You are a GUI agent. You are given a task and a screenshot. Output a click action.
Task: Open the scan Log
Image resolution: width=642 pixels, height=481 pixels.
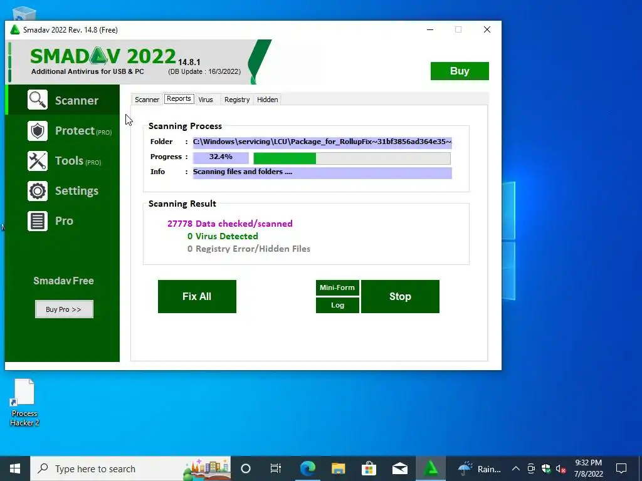tap(337, 305)
